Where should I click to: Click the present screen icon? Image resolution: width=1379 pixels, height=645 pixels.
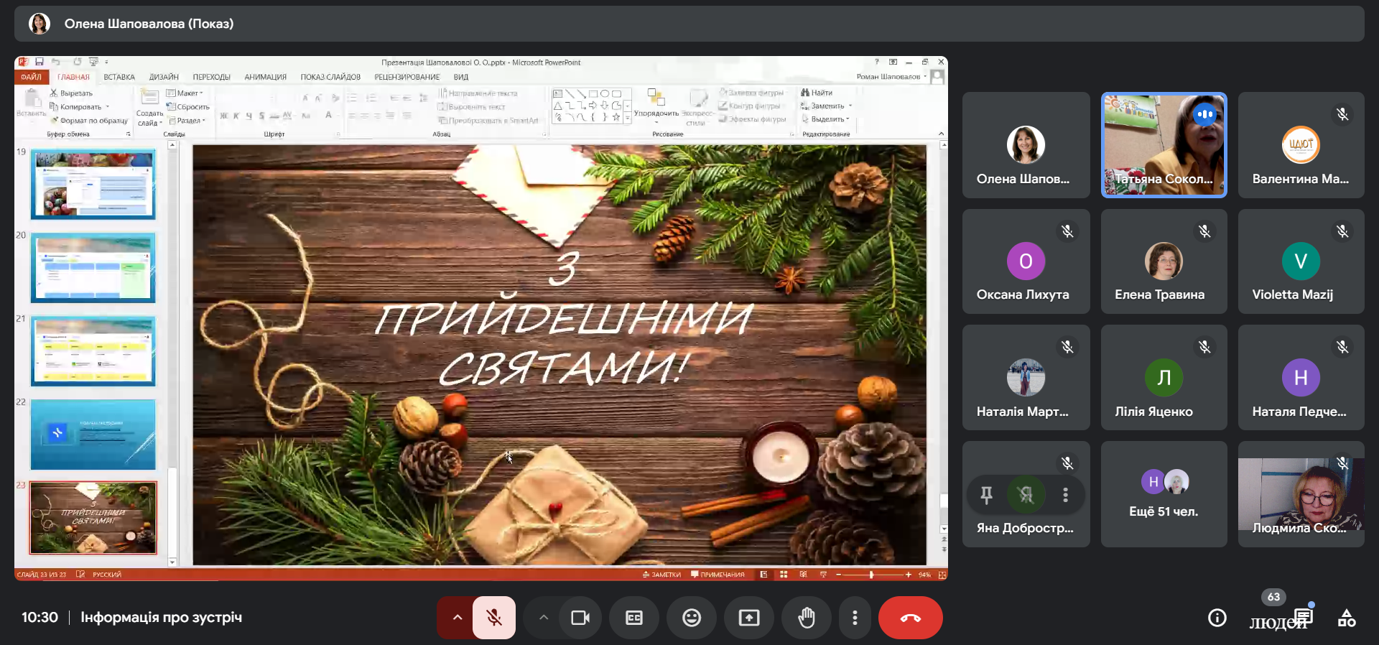[749, 618]
